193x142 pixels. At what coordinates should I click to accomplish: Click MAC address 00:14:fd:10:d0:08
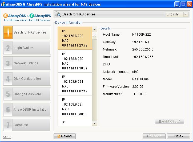click(75, 114)
